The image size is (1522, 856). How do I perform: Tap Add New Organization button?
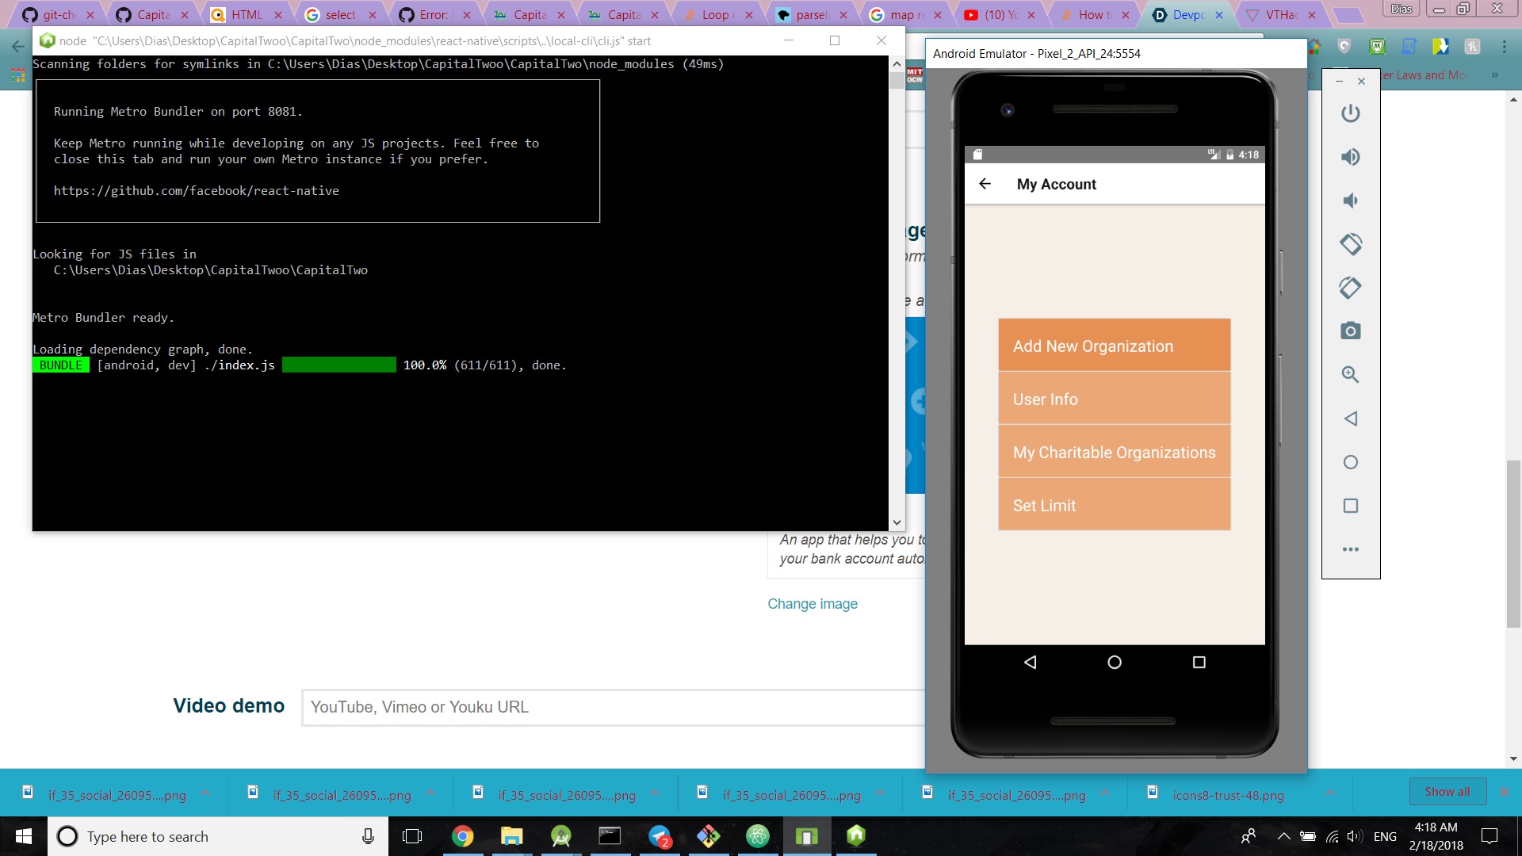pos(1114,346)
